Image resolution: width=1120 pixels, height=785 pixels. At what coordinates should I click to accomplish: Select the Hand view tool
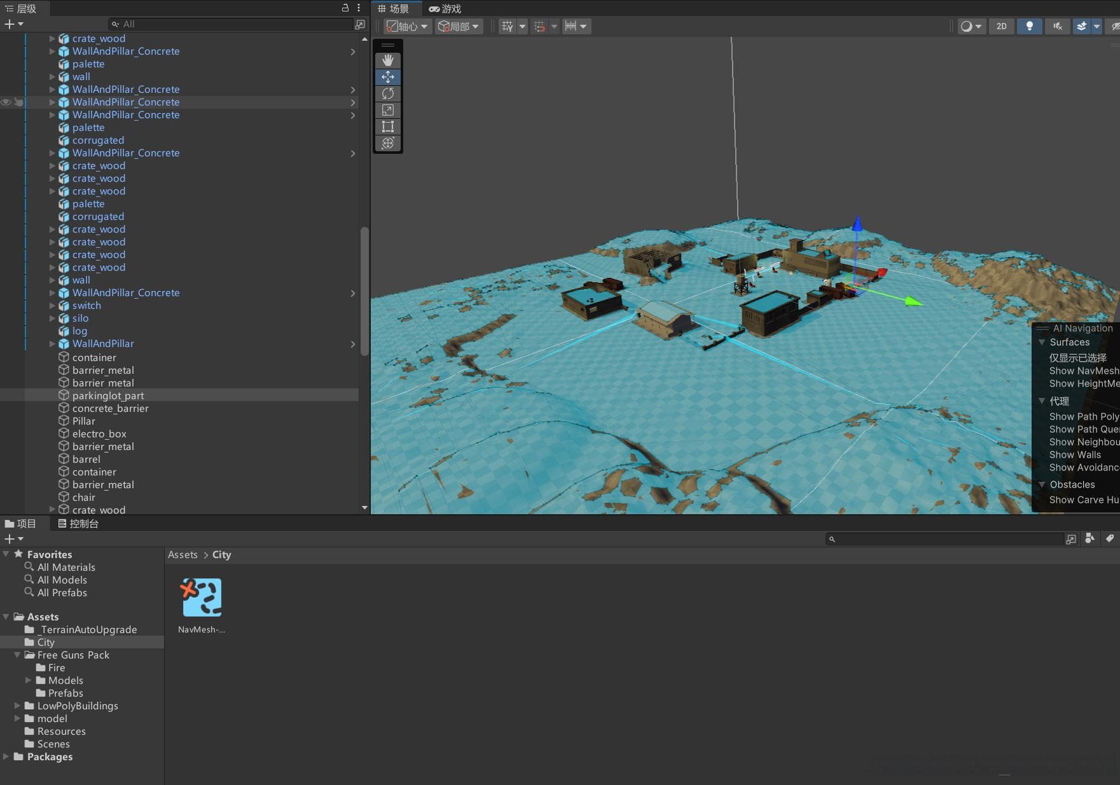(388, 60)
